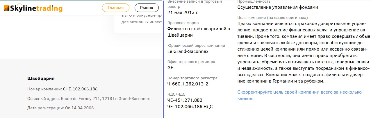
Task: Open the Главная page
Action: click(115, 8)
